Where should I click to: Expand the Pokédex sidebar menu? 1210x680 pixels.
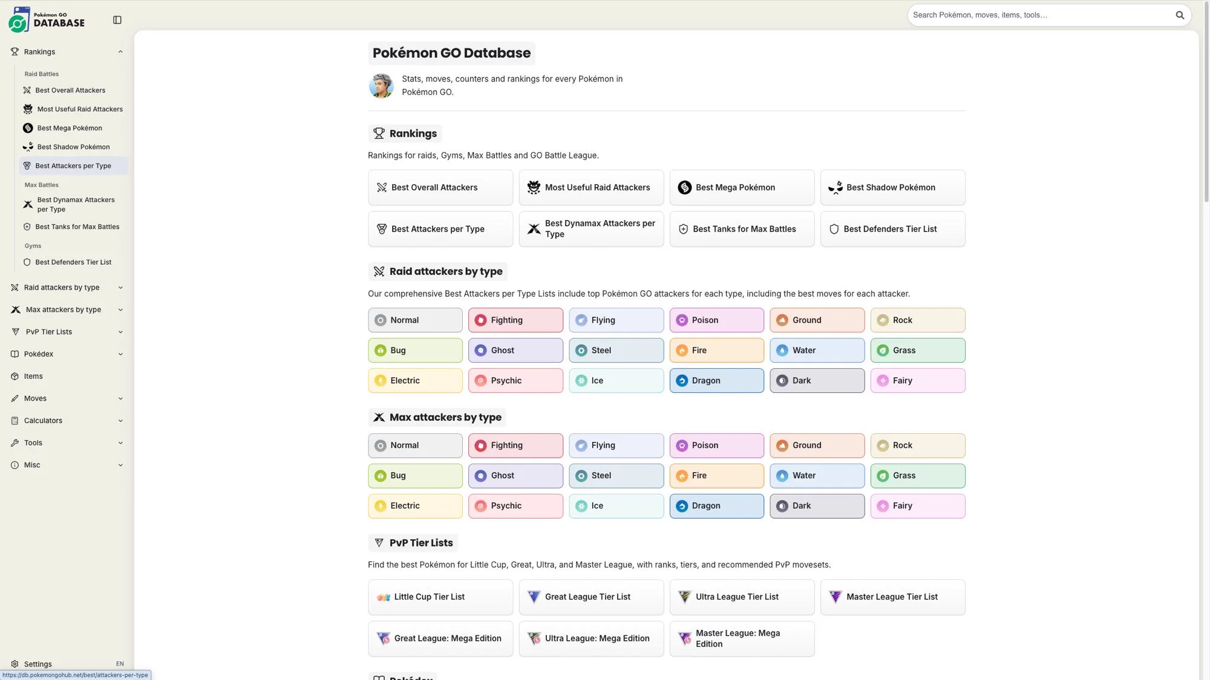67,354
